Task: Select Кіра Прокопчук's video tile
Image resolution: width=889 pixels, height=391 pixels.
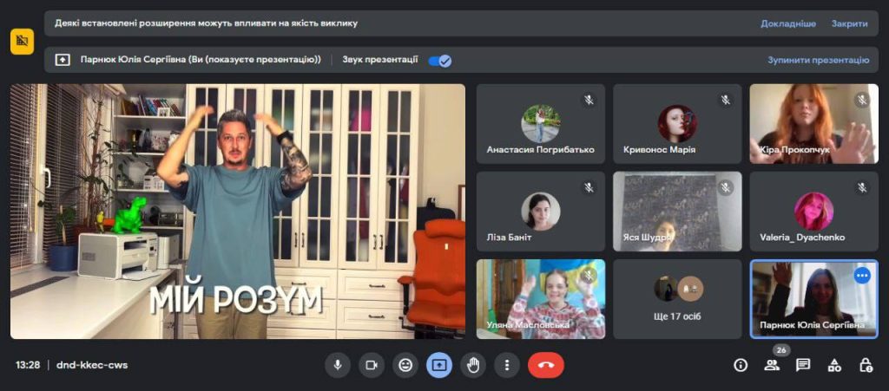Action: (813, 124)
